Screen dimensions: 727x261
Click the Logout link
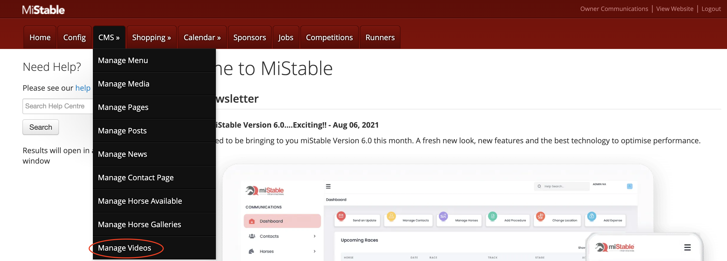[x=711, y=9]
